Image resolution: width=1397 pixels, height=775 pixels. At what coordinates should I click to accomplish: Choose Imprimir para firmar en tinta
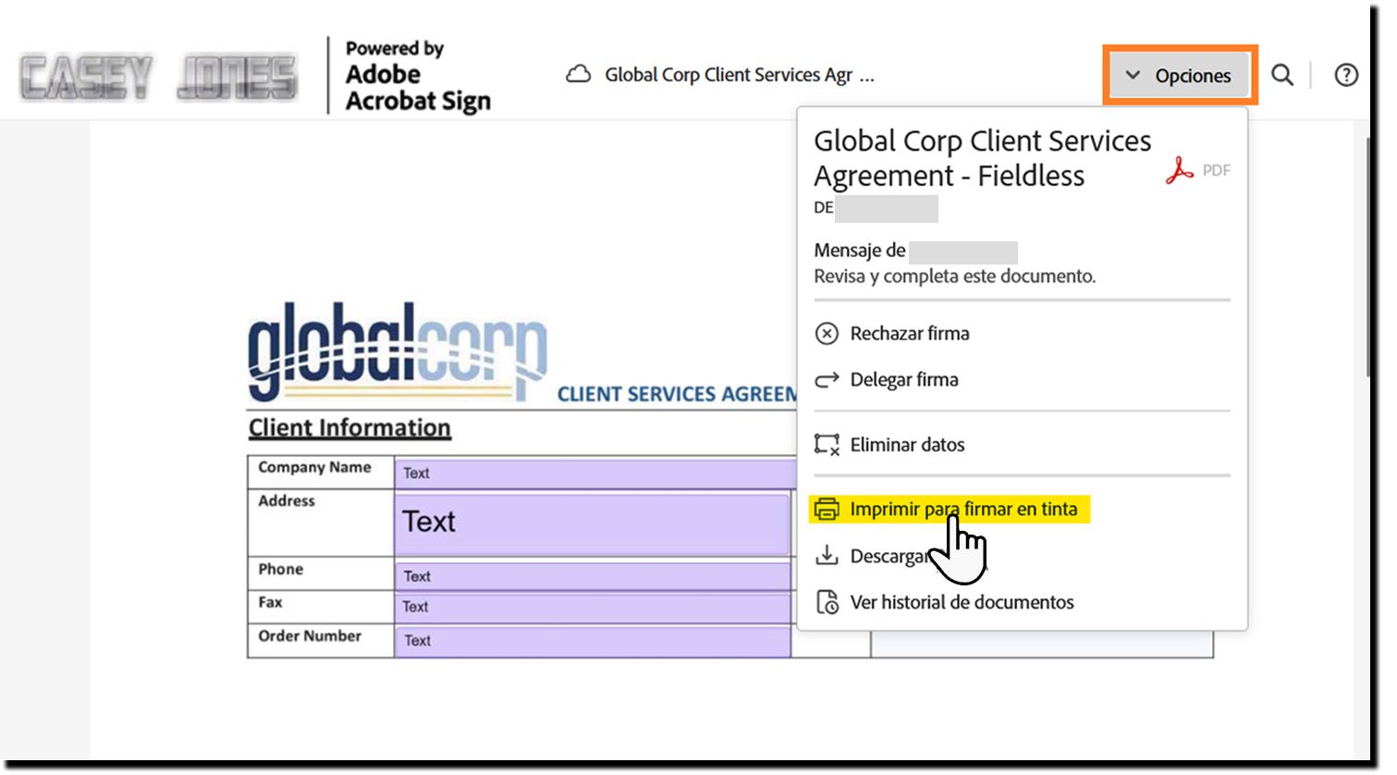point(949,509)
